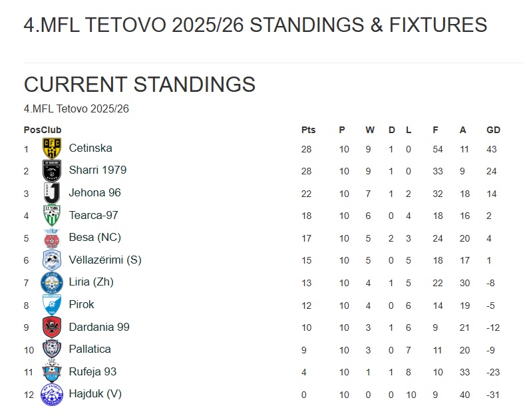Click the Rufeja 93 club logo
Image resolution: width=523 pixels, height=416 pixels.
click(x=52, y=371)
